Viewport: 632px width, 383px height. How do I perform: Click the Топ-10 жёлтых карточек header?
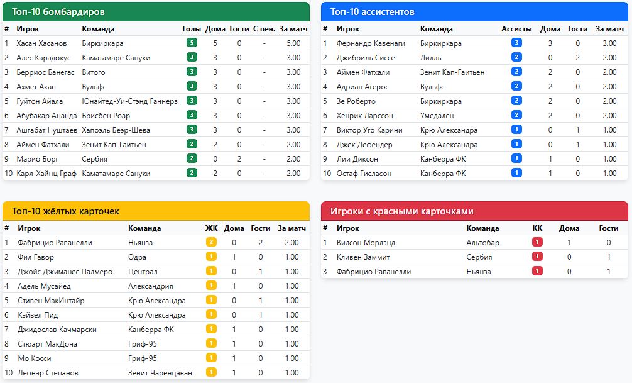(x=65, y=211)
